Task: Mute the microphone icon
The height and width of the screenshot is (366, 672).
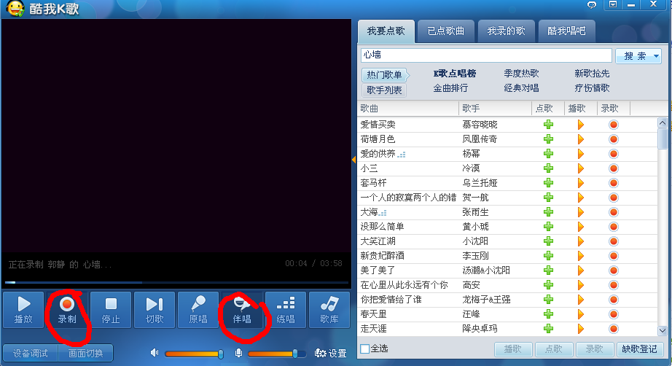Action: click(239, 353)
